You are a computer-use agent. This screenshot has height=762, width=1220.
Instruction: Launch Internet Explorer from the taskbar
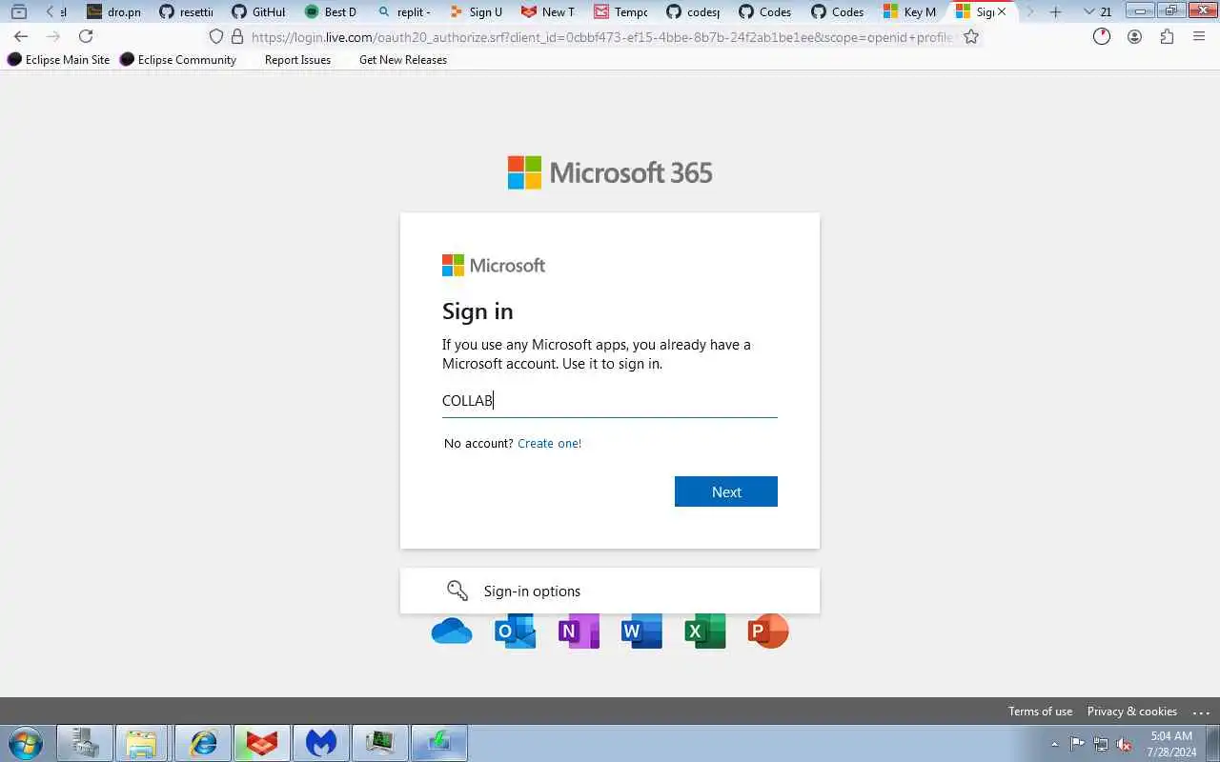pyautogui.click(x=203, y=743)
